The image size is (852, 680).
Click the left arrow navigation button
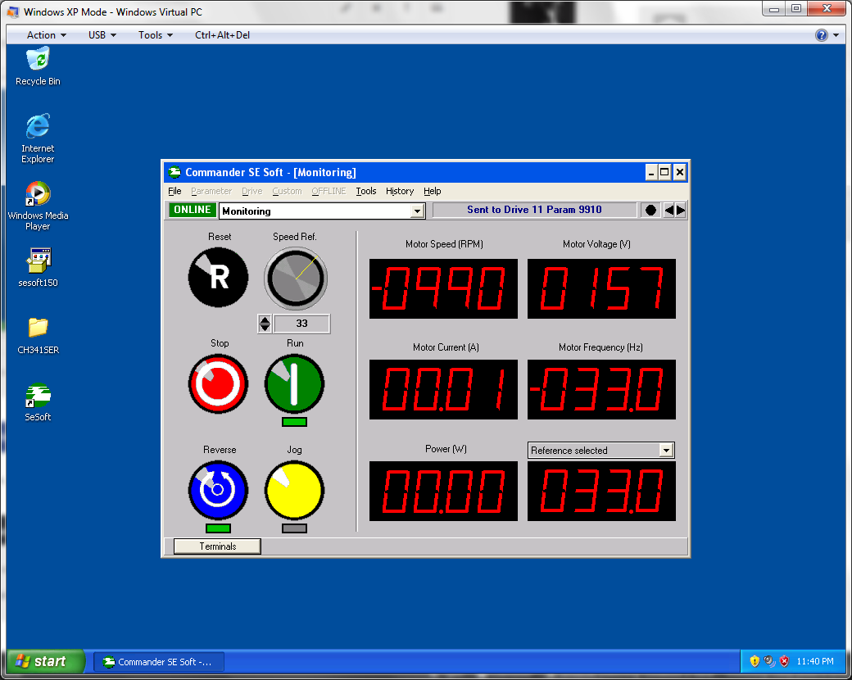pyautogui.click(x=669, y=210)
